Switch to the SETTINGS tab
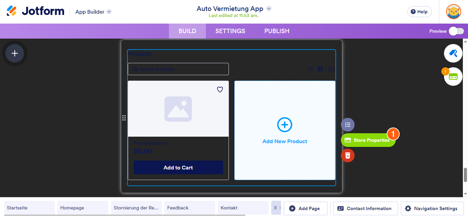The height and width of the screenshot is (219, 468). click(230, 31)
